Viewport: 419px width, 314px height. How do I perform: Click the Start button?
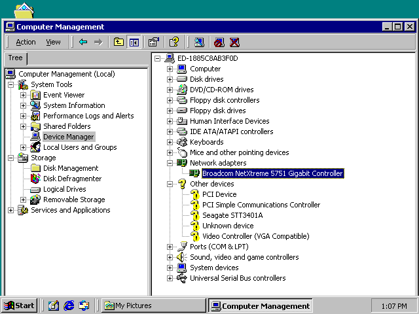pyautogui.click(x=19, y=305)
